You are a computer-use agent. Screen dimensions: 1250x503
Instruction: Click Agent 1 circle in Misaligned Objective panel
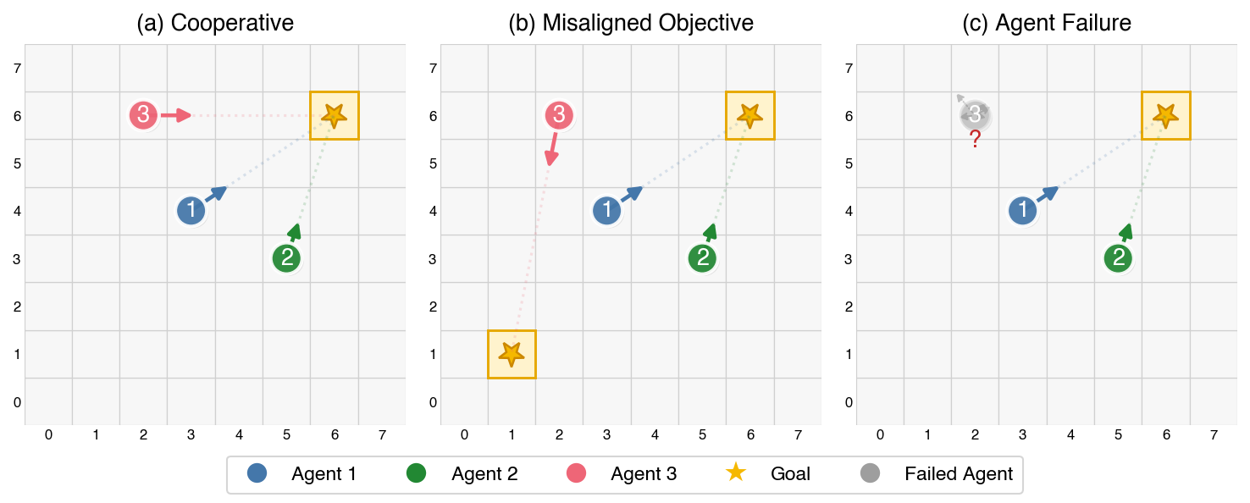point(606,210)
